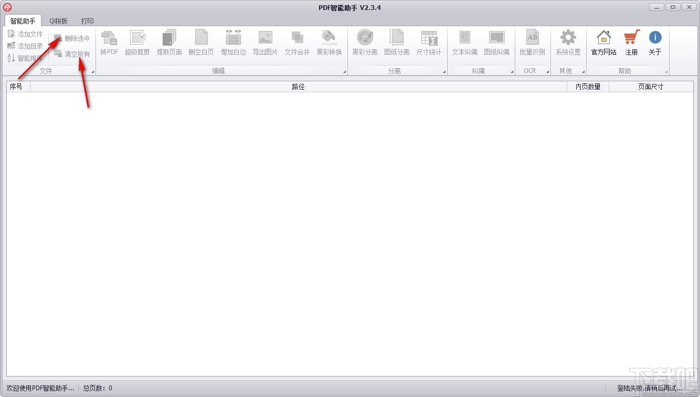700x397 pixels.
Task: Open the 批量识别 OCR tool
Action: [x=532, y=43]
